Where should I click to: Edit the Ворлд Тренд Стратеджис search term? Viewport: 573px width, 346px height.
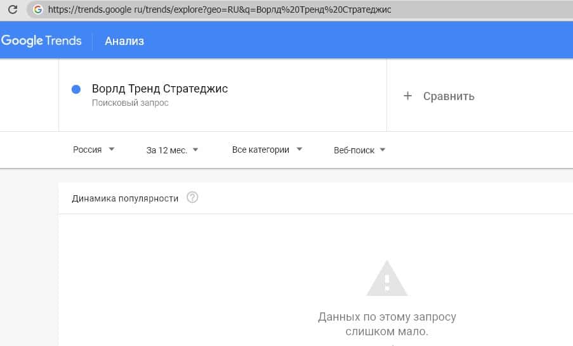click(x=160, y=89)
